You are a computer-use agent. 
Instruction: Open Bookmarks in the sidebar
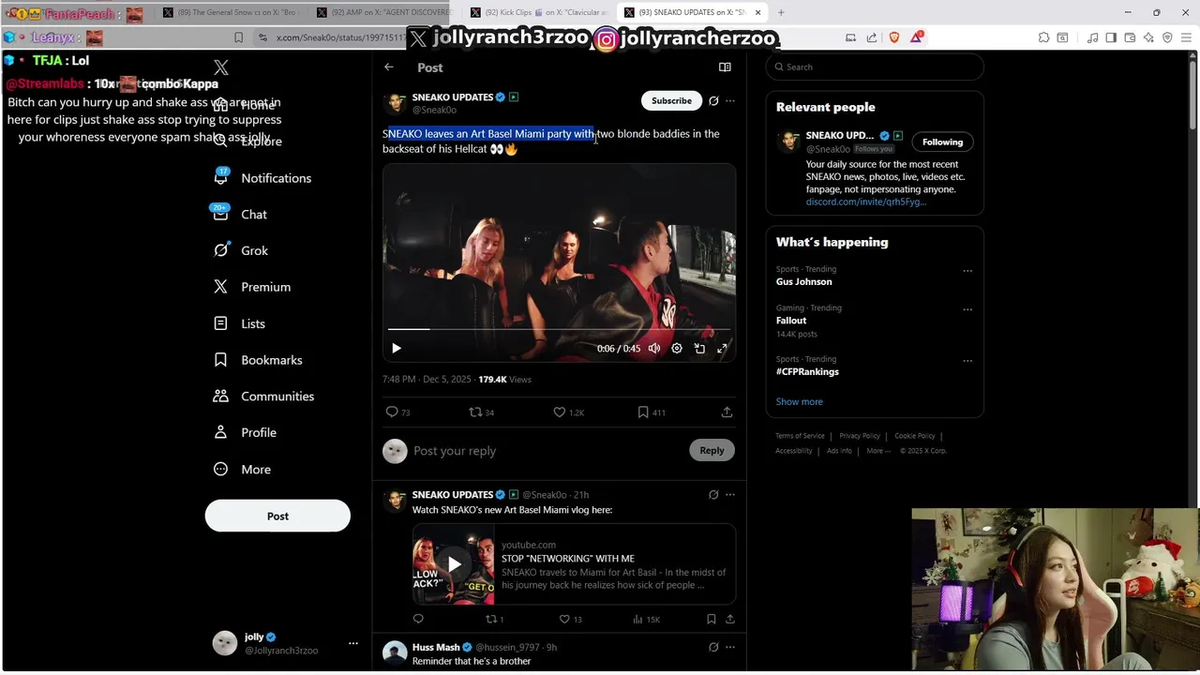(258, 360)
